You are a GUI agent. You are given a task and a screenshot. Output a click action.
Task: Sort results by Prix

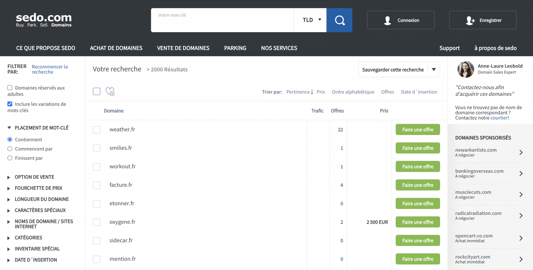point(321,92)
